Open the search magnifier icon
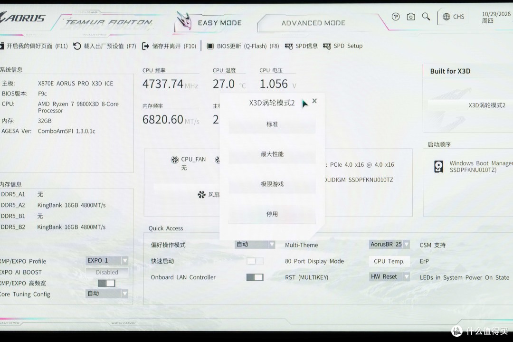The height and width of the screenshot is (342, 513). pyautogui.click(x=426, y=16)
